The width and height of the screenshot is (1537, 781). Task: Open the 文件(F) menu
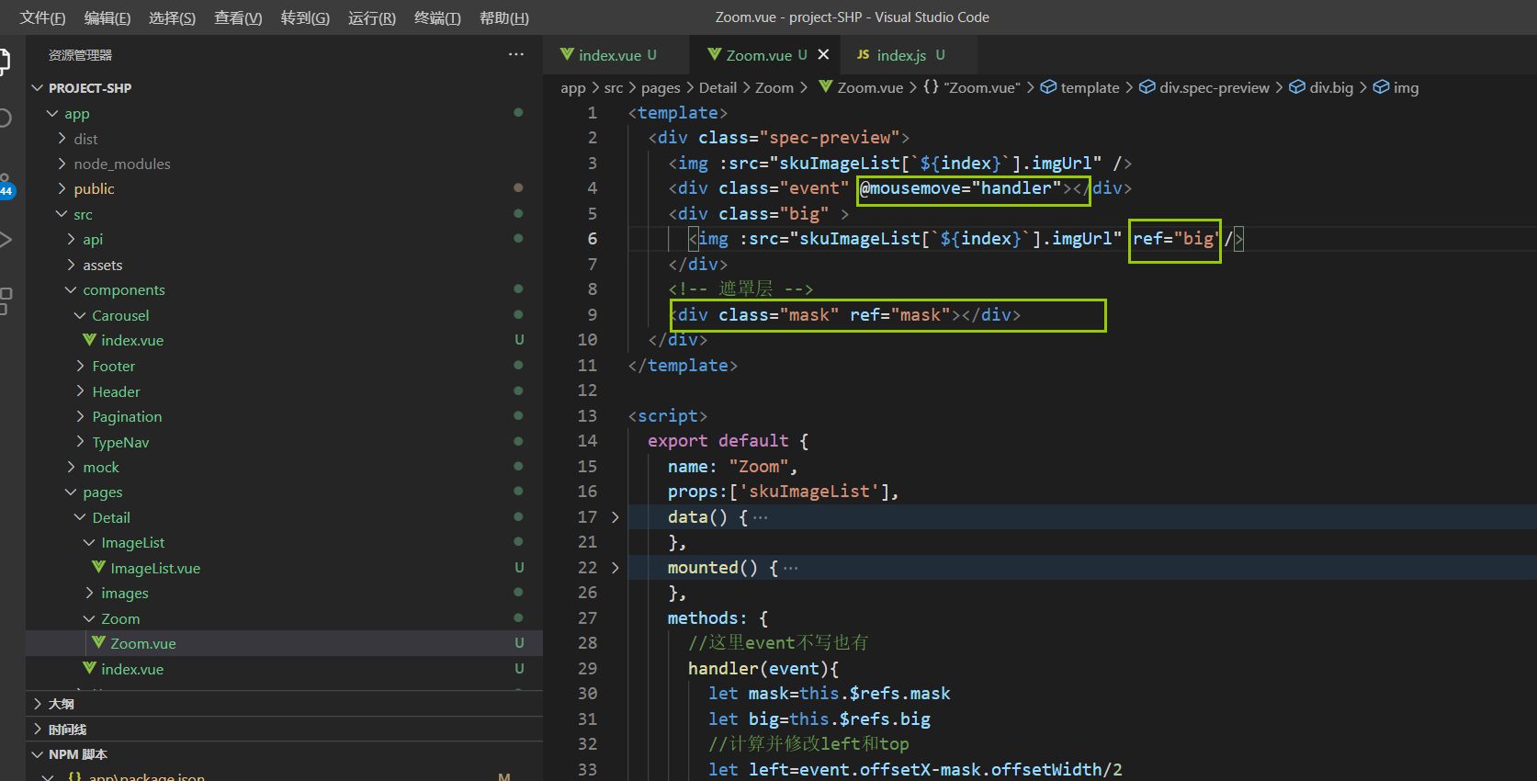point(42,17)
